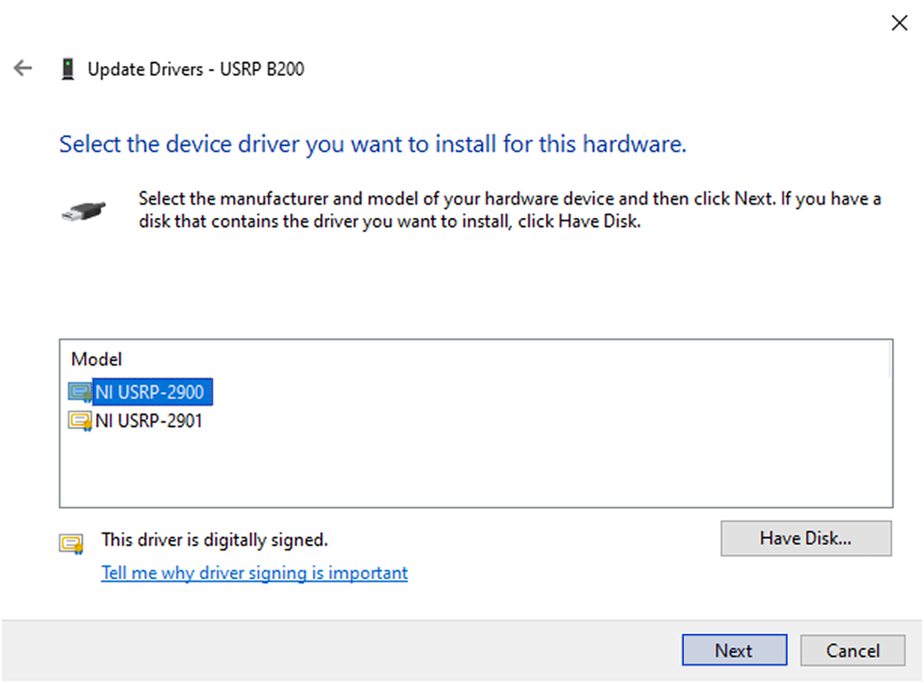924x683 pixels.
Task: Close the Update Drivers window
Action: [899, 23]
